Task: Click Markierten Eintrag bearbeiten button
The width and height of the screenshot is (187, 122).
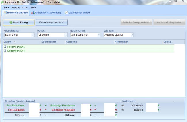Action: 136,22
